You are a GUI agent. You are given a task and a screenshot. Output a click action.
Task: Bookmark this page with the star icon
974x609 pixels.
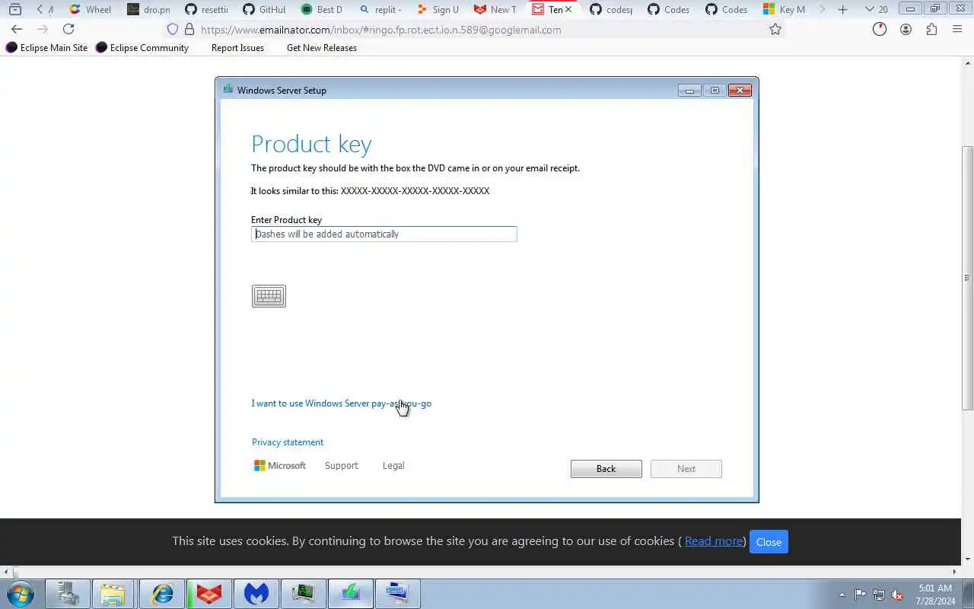pyautogui.click(x=775, y=30)
